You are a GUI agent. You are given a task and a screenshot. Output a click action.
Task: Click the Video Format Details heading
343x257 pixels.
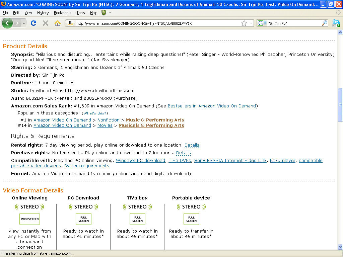pos(33,190)
